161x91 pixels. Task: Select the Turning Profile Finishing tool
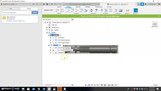76,10
